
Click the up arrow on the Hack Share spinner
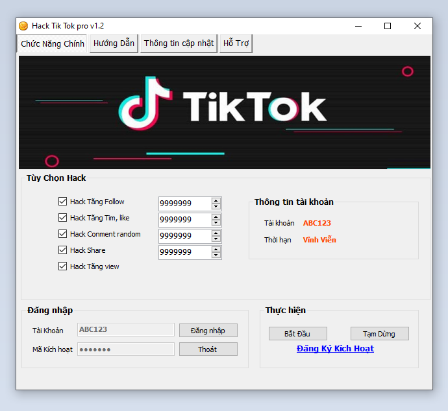[x=216, y=249]
